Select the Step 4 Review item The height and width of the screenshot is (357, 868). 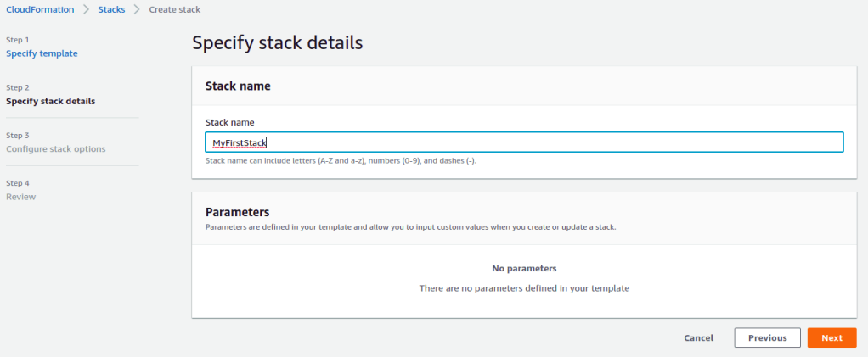pos(20,197)
